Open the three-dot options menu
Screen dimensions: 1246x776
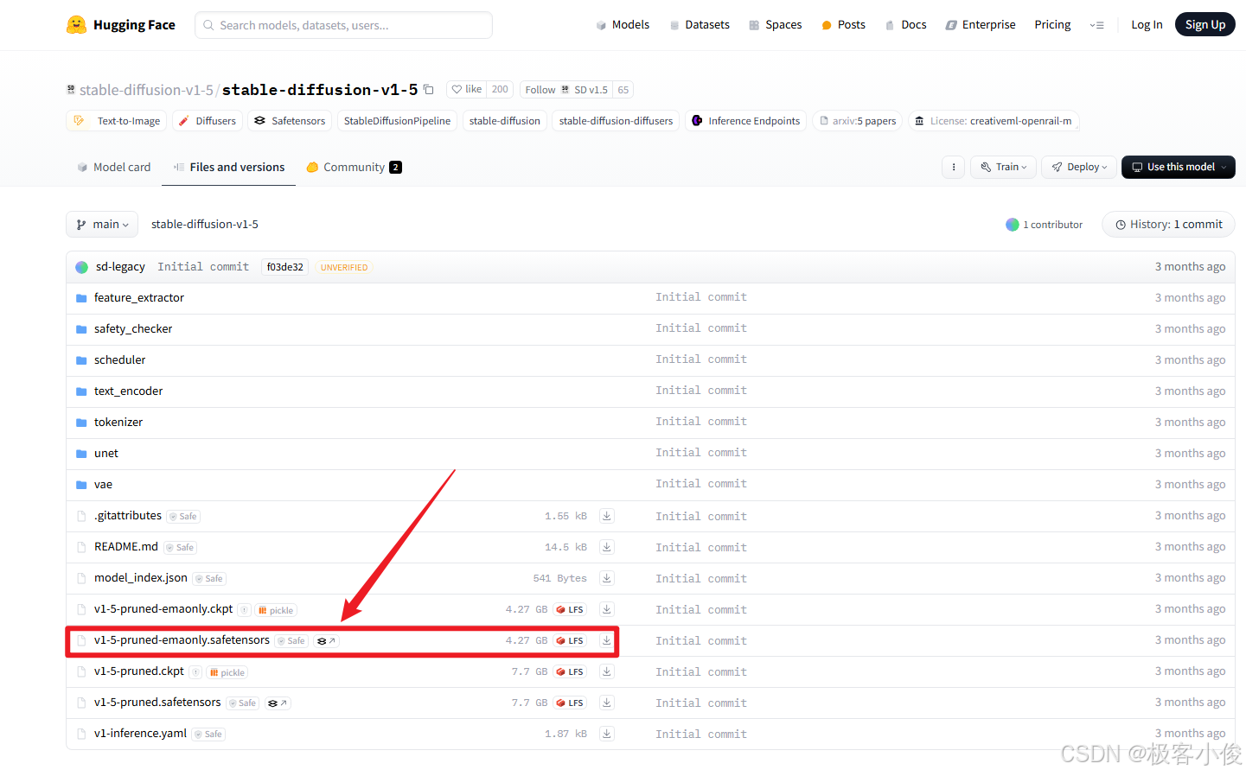click(x=953, y=167)
